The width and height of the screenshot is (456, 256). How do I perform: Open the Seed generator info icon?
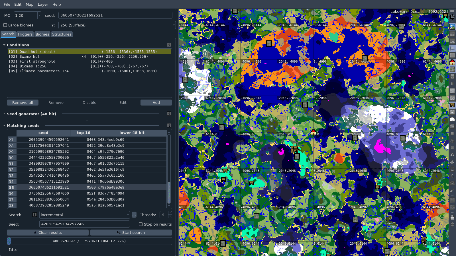click(169, 114)
